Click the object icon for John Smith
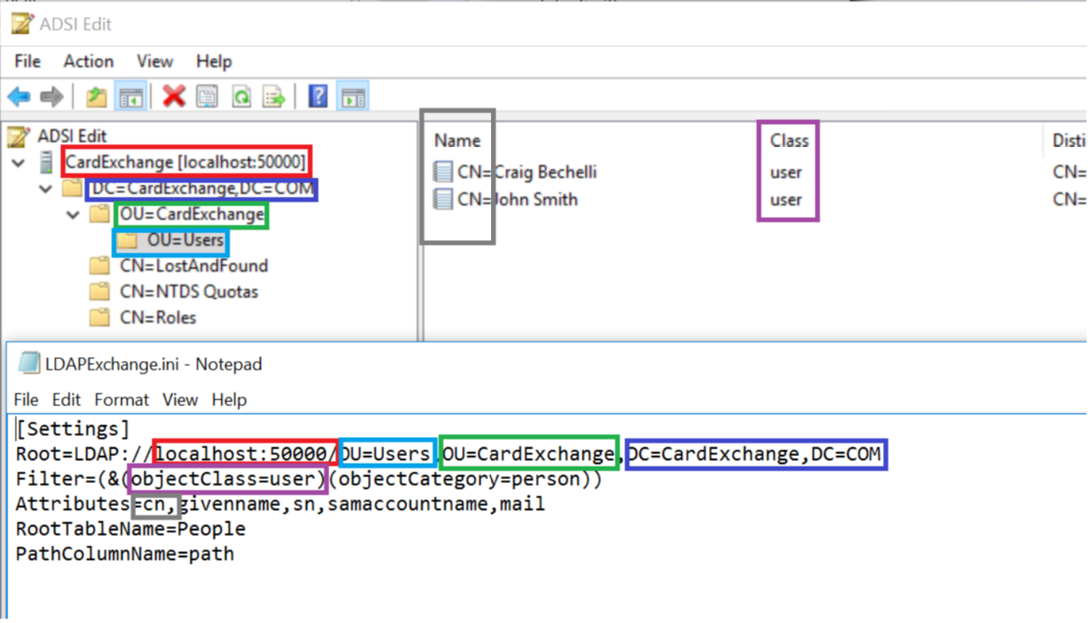This screenshot has height=623, width=1090. pos(443,199)
